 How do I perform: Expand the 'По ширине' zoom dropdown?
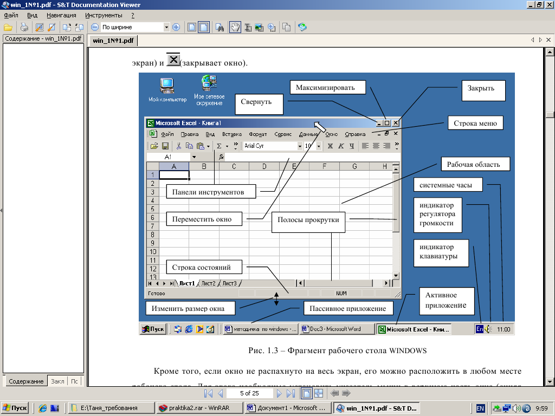166,27
